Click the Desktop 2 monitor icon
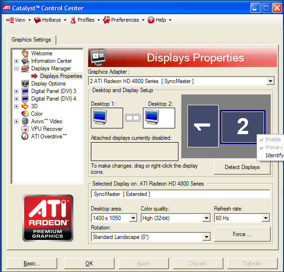Screen dimensions: 284x272 pyautogui.click(x=152, y=117)
